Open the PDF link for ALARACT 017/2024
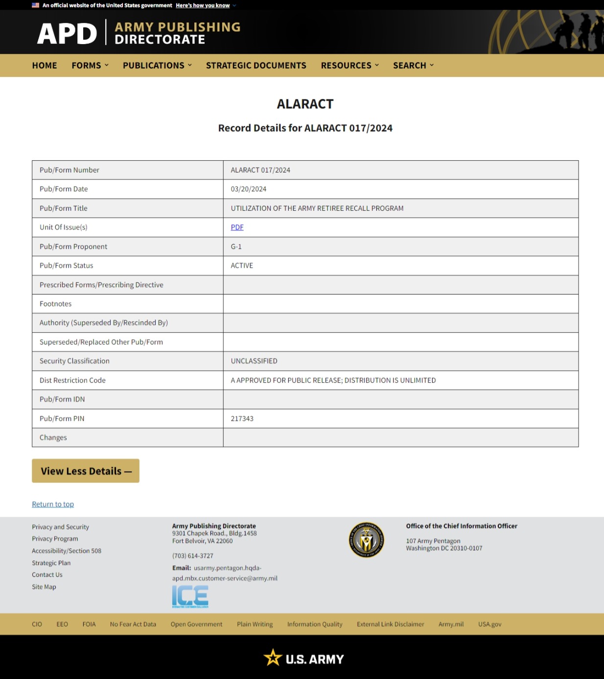The image size is (604, 679). (x=237, y=227)
